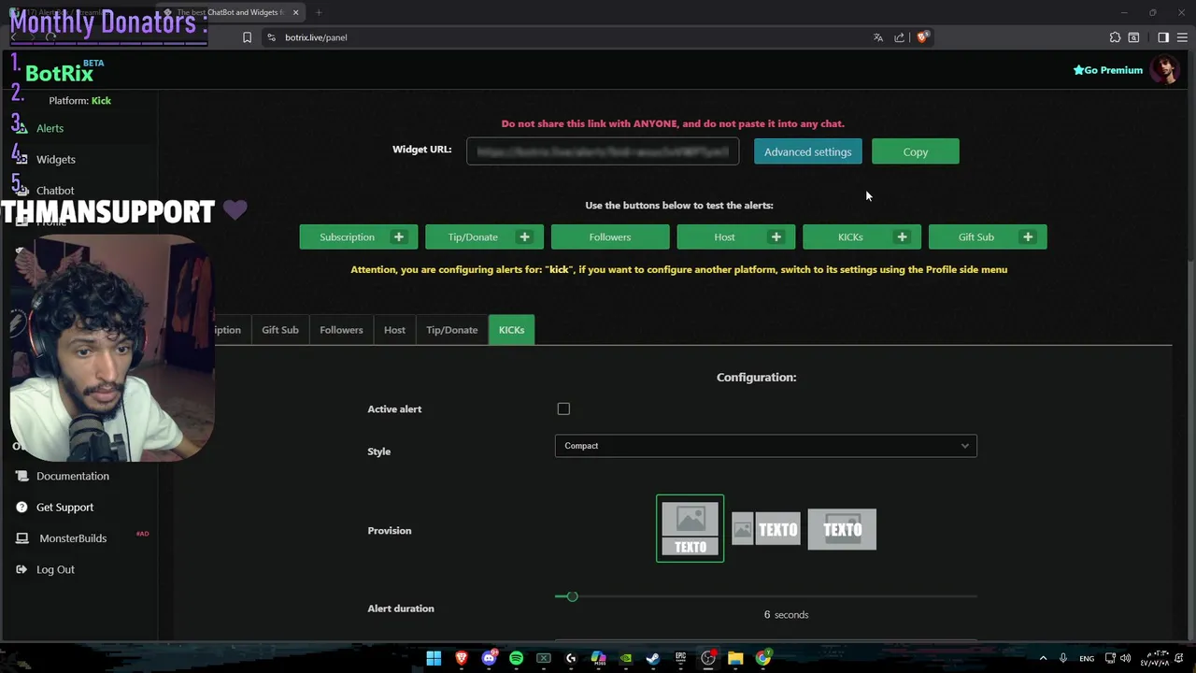Image resolution: width=1196 pixels, height=673 pixels.
Task: Click the microphone icon in system tray
Action: (1063, 658)
